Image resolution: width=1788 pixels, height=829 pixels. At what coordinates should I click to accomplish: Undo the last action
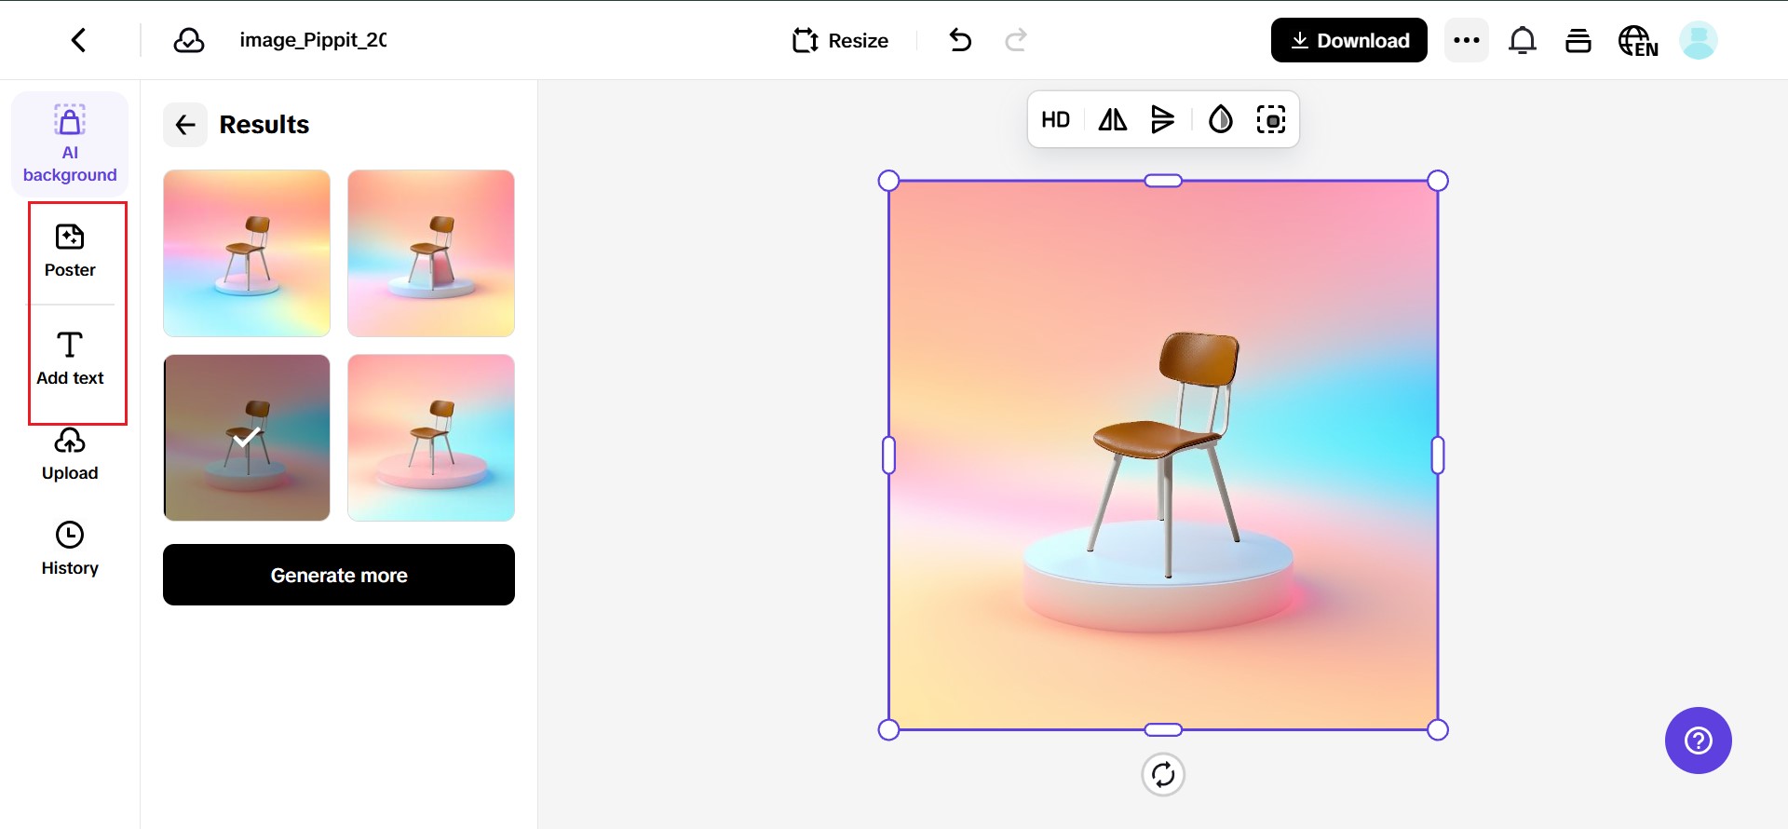click(x=960, y=40)
